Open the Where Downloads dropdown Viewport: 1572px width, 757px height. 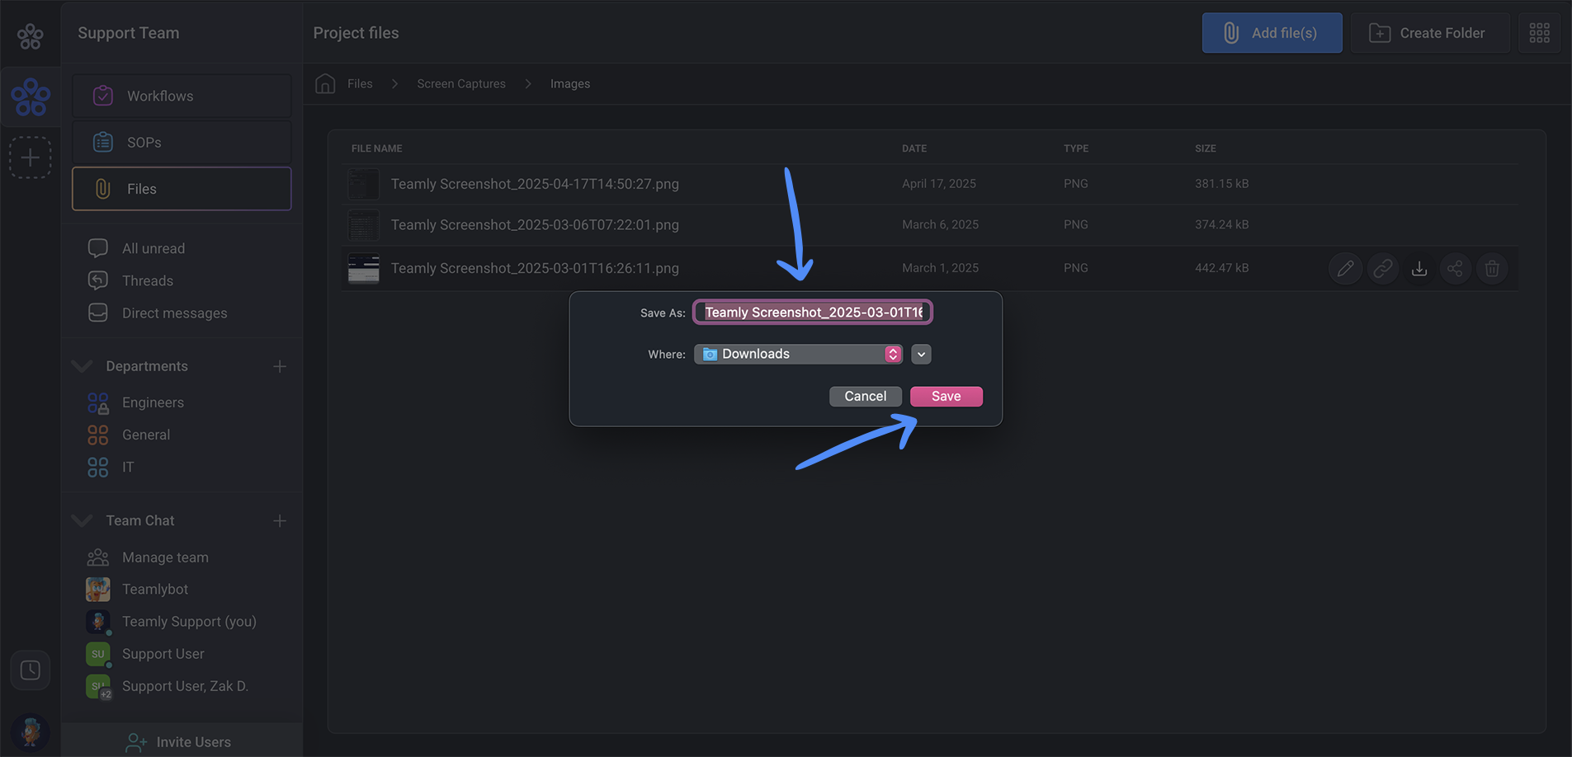798,354
